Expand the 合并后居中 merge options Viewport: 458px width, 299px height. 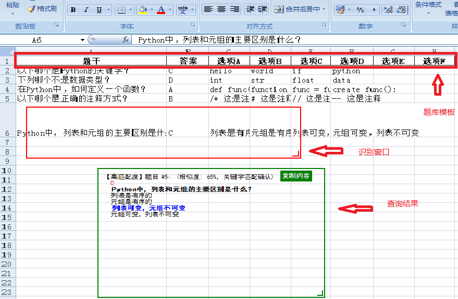(324, 9)
